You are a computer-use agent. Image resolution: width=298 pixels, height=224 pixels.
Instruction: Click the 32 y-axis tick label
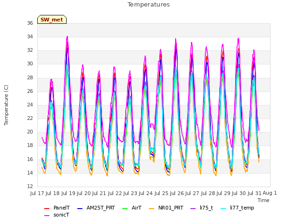coord(30,50)
